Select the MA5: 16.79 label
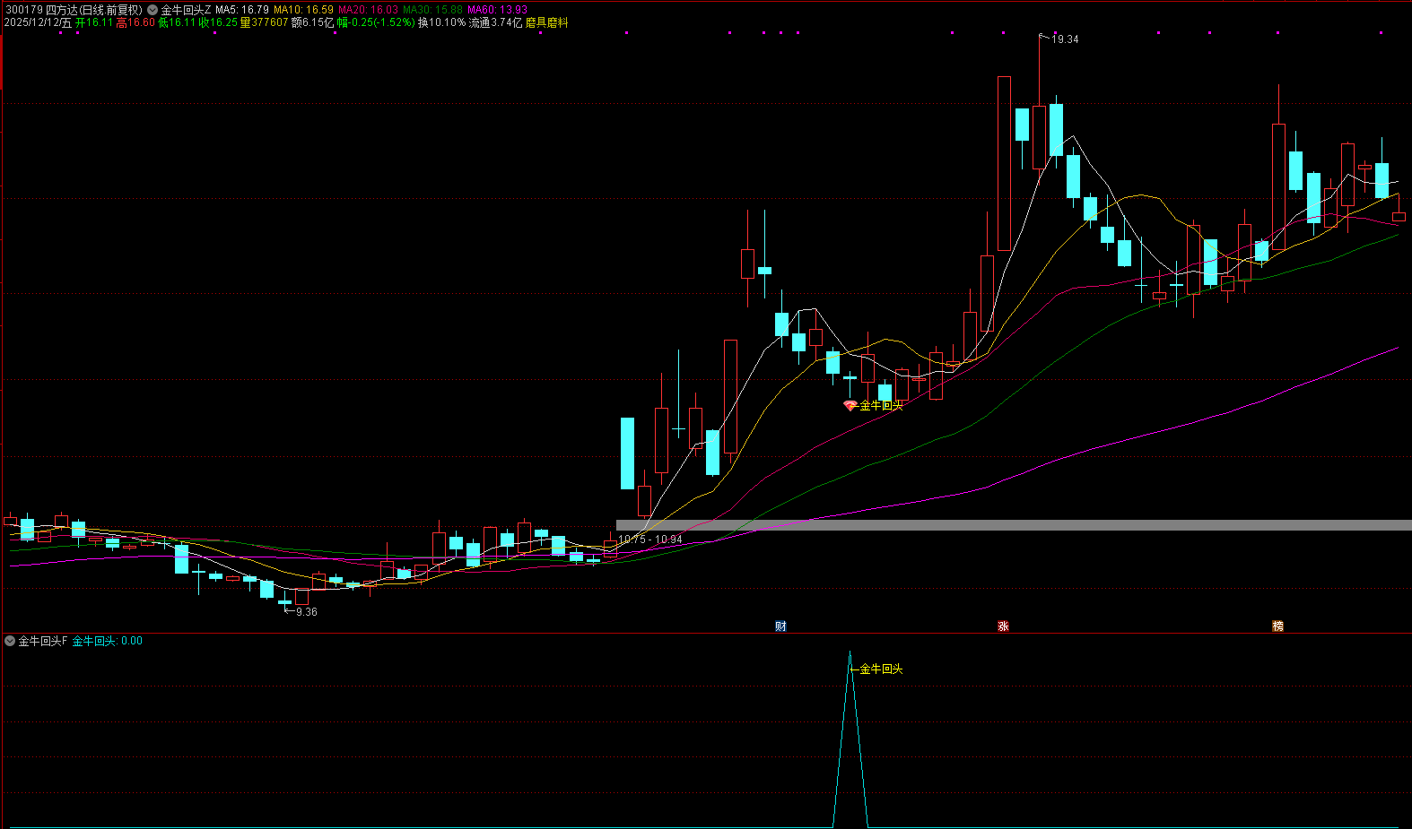Image resolution: width=1412 pixels, height=829 pixels. (x=242, y=10)
